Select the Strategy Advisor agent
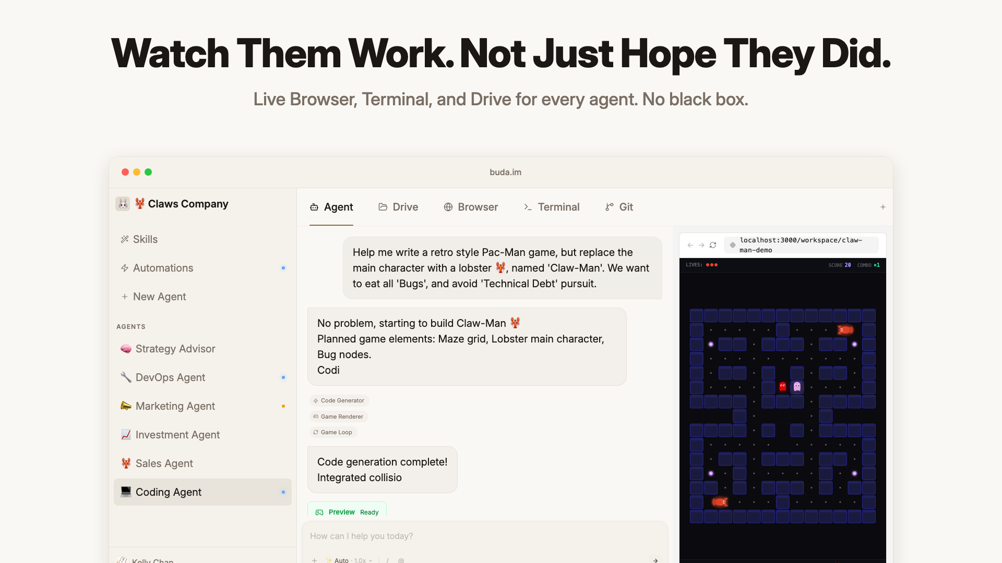Screen dimensions: 1002x563 click(175, 349)
